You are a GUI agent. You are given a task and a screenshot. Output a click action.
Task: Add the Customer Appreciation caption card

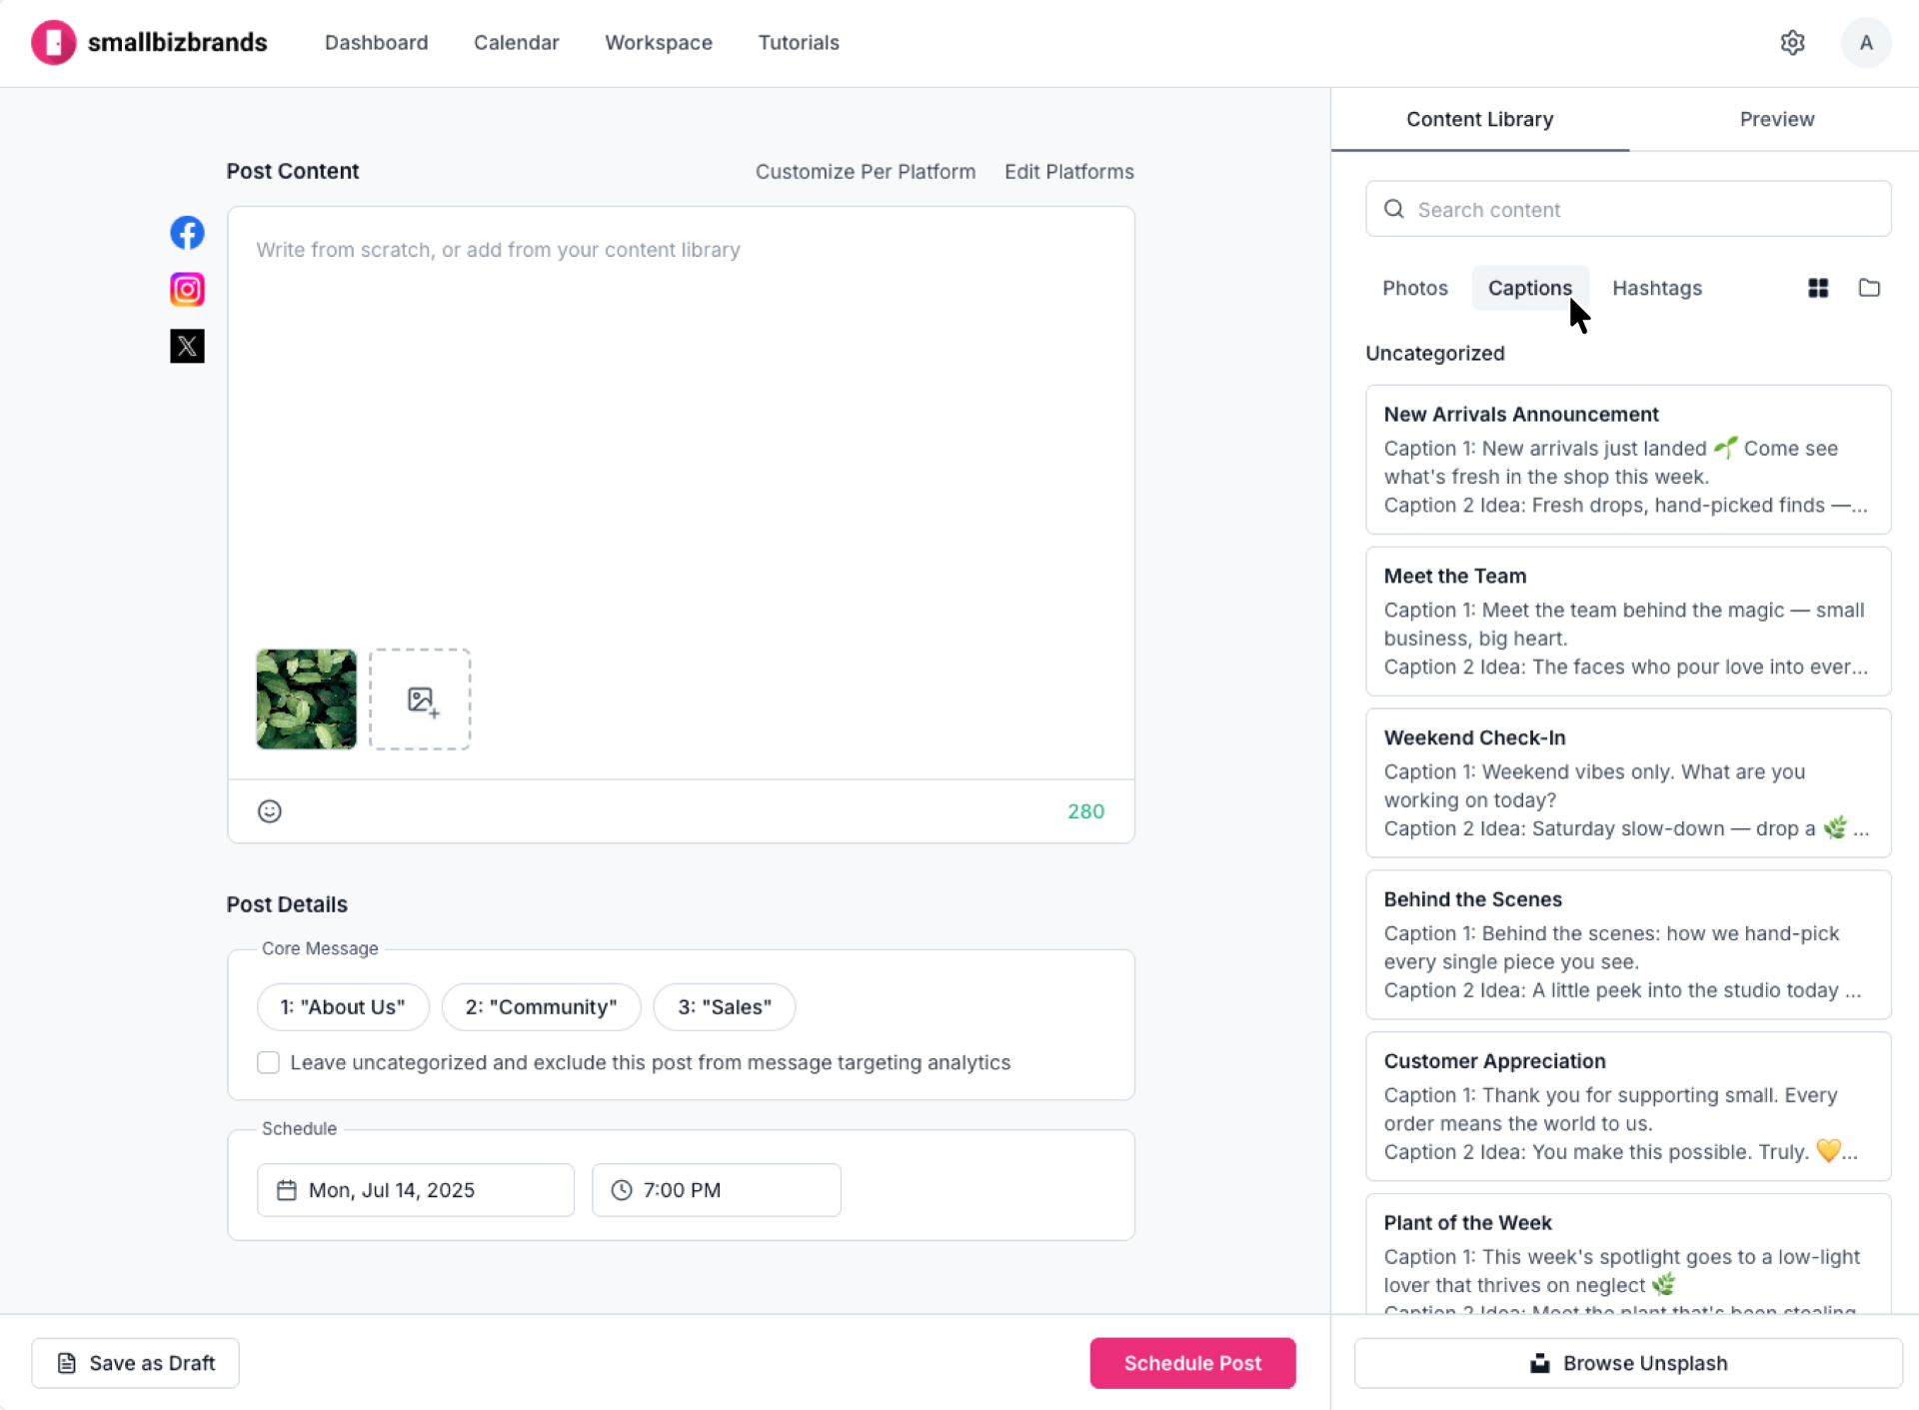coord(1628,1107)
